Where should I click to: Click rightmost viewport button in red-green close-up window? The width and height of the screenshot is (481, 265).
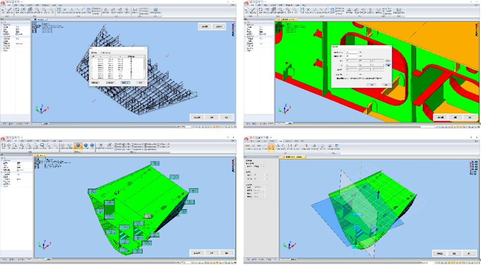pyautogui.click(x=469, y=117)
